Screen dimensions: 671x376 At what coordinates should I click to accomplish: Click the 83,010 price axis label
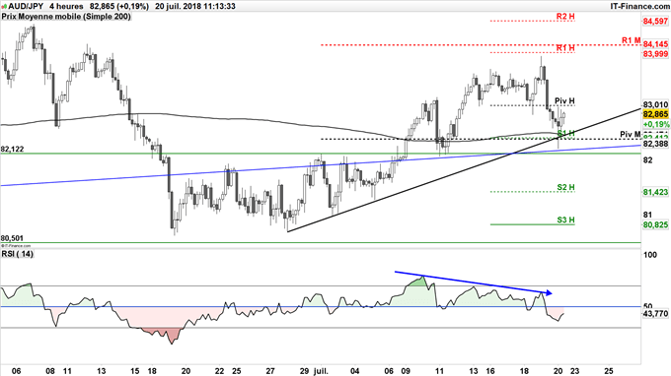coord(655,105)
